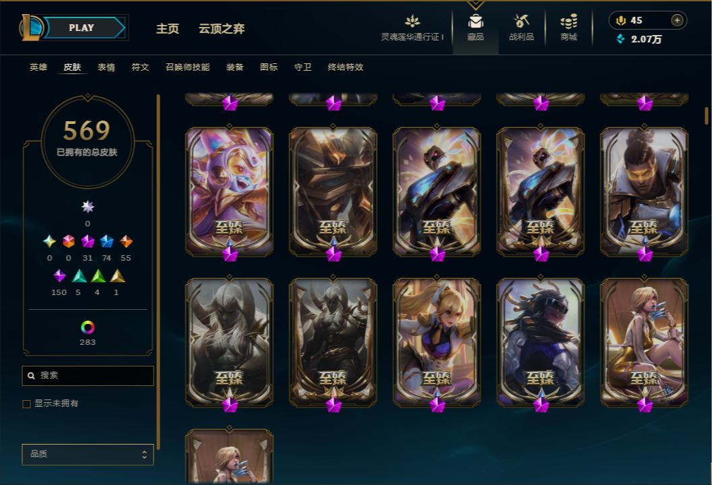Open the 战利品 loot icon

tap(521, 22)
